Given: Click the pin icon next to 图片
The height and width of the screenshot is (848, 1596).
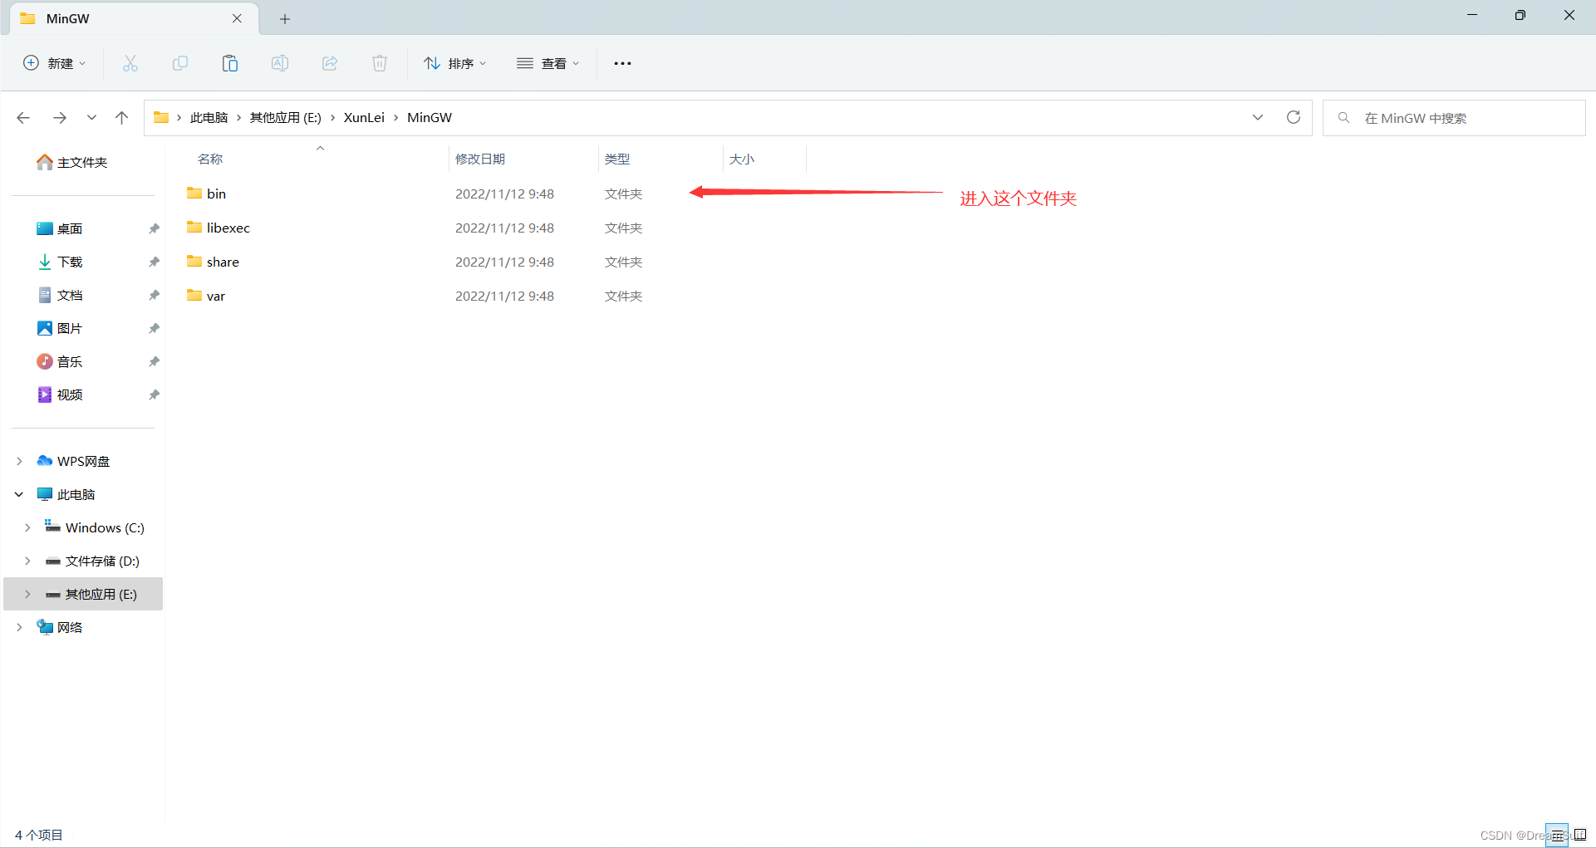Looking at the screenshot, I should 154,328.
